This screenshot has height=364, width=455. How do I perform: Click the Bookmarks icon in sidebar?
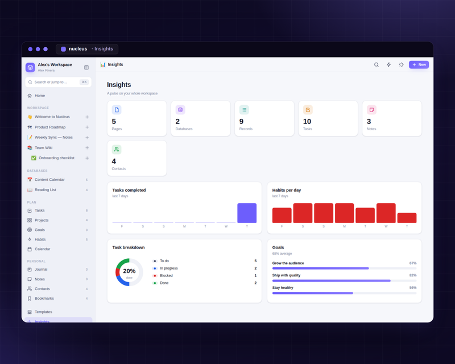coord(30,299)
